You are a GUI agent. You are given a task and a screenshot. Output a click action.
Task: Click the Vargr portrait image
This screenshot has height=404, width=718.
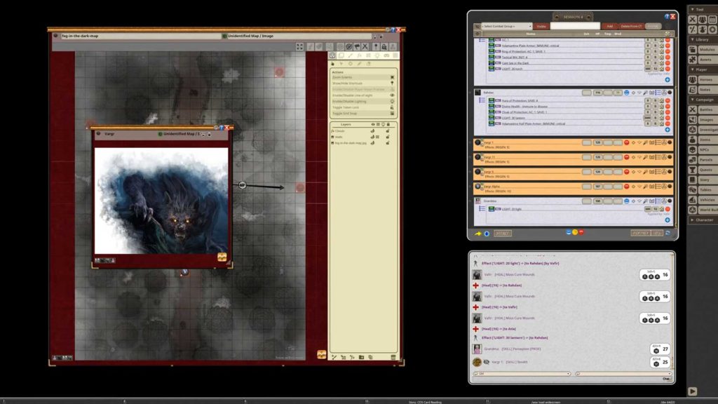pyautogui.click(x=161, y=201)
